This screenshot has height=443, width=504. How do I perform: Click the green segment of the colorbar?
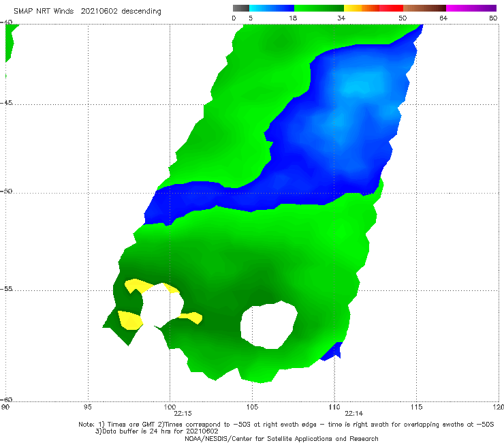(x=319, y=8)
